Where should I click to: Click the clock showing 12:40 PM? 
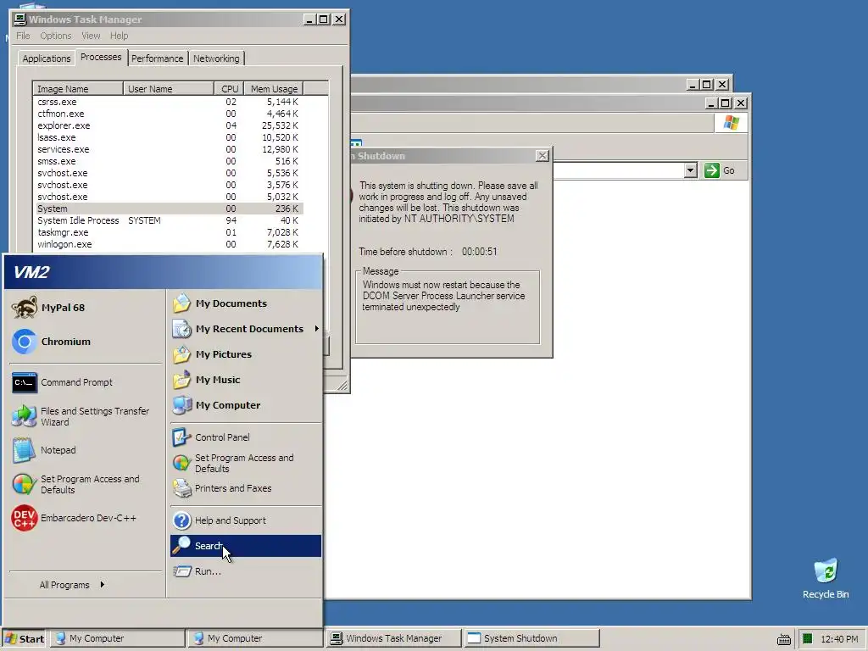[x=839, y=639]
